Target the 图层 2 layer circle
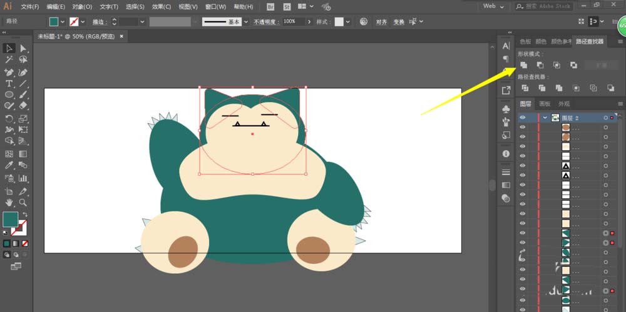Screen dimensions: 626x312 605,118
